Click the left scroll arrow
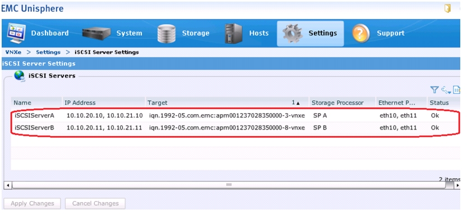 (7, 185)
